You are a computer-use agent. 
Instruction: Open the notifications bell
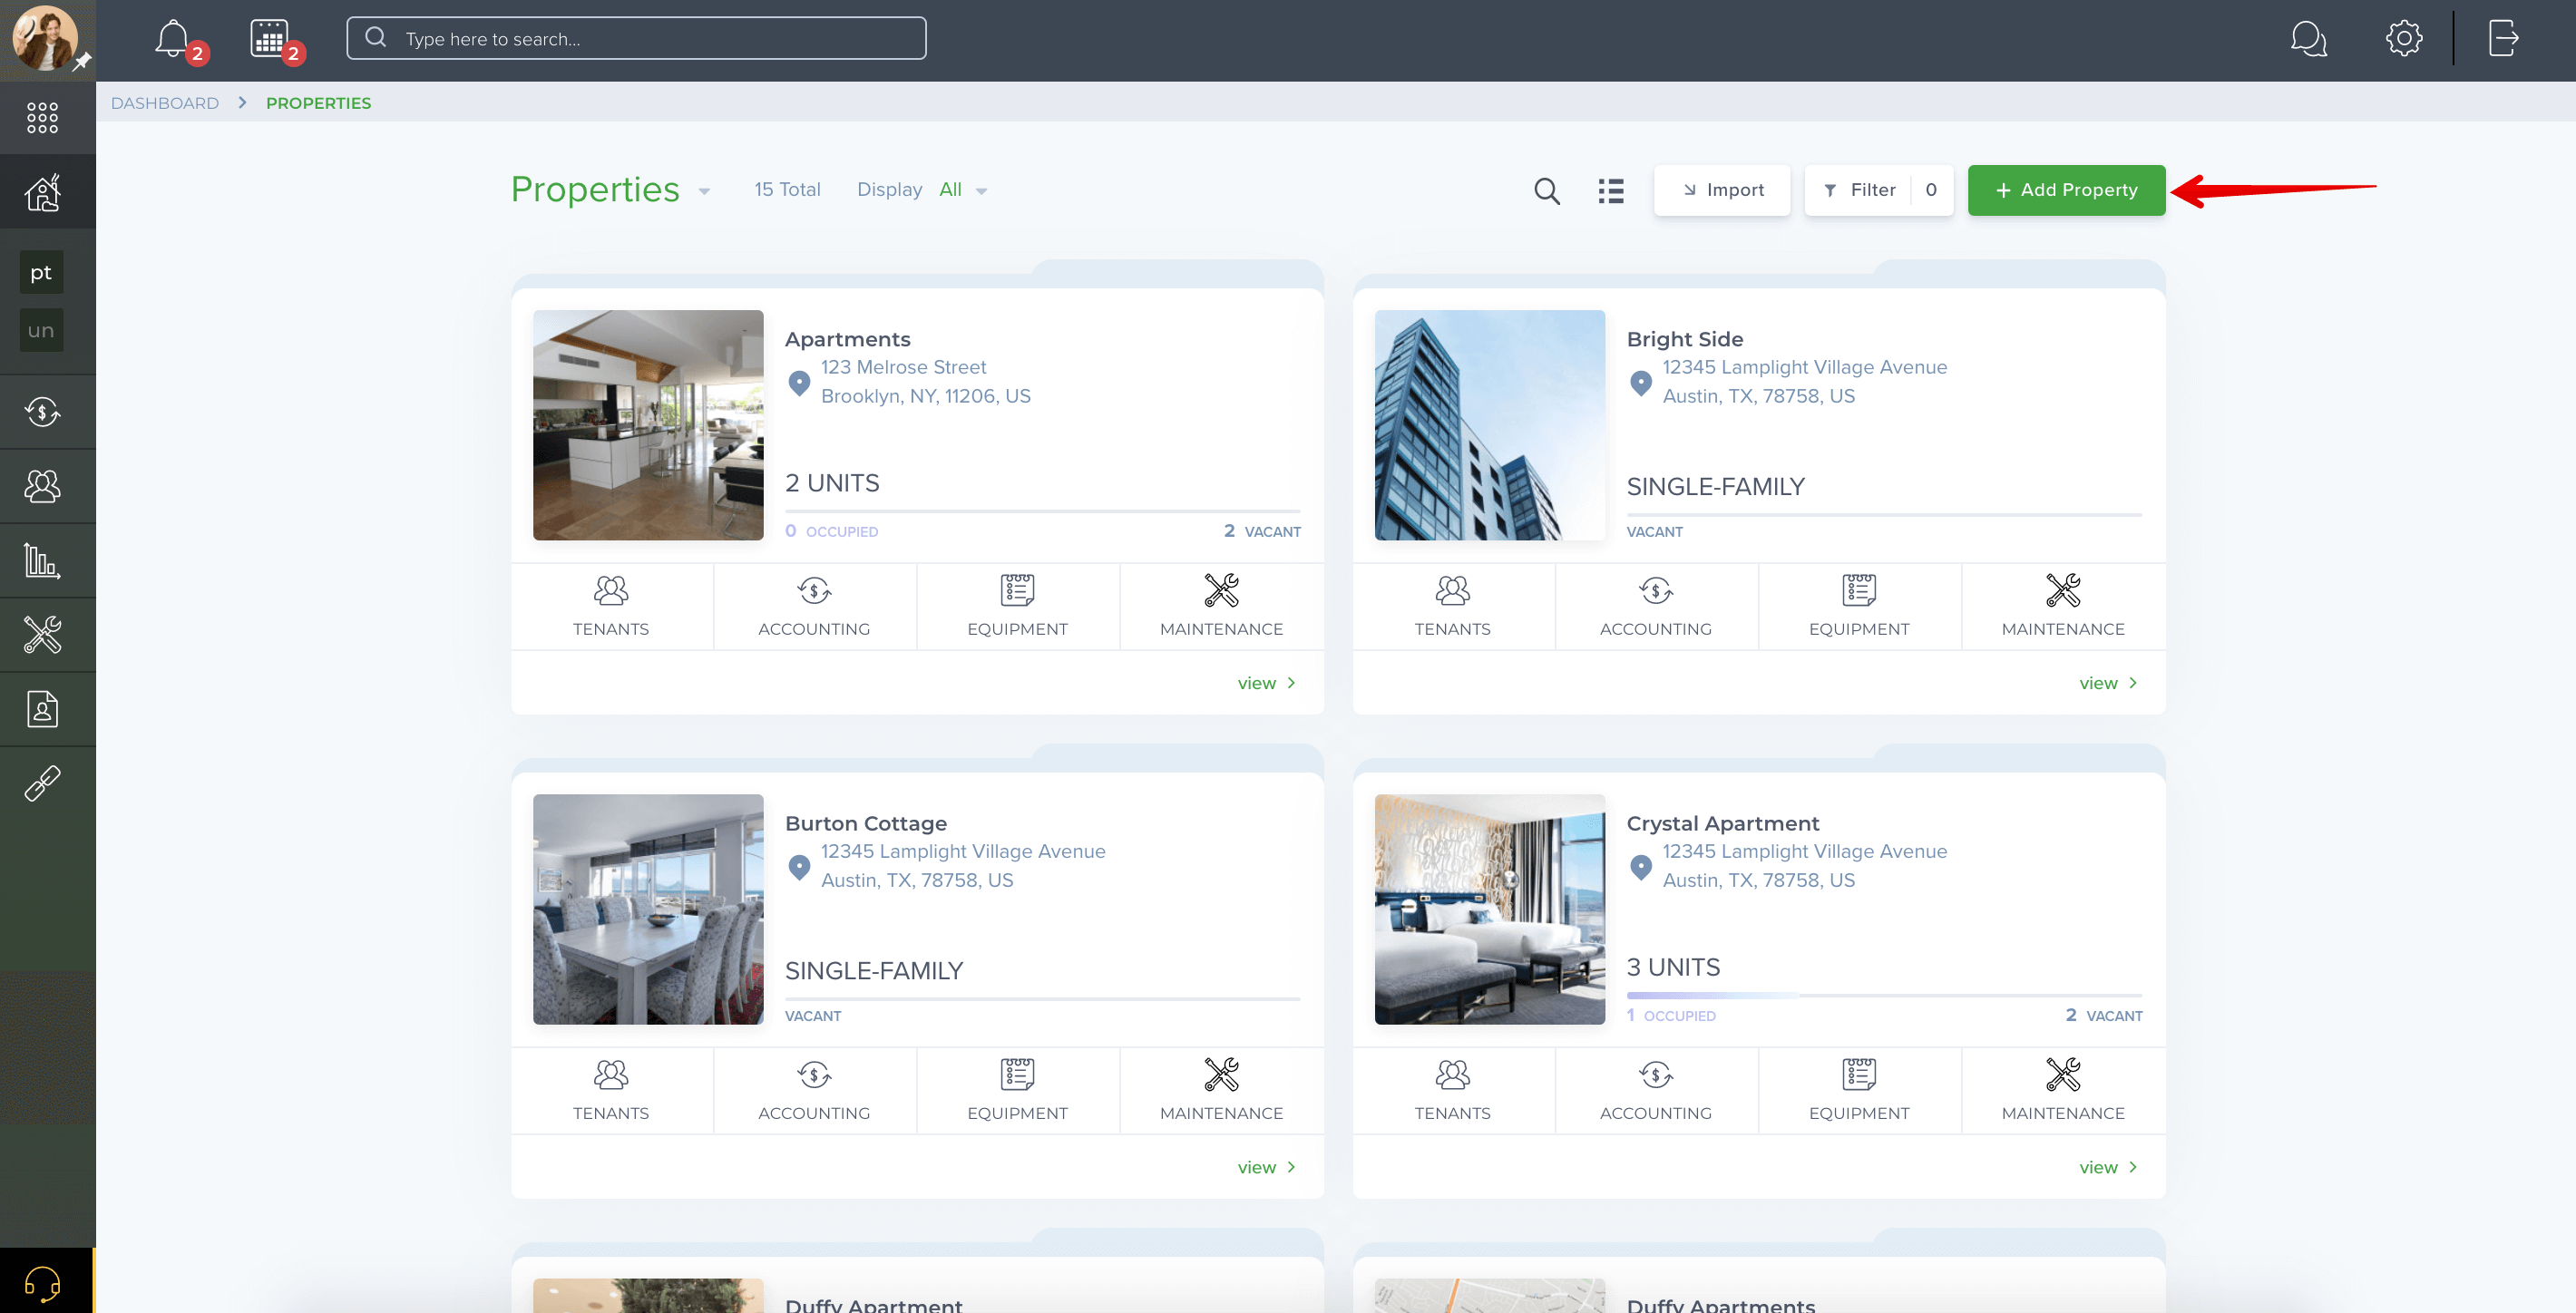[x=172, y=39]
